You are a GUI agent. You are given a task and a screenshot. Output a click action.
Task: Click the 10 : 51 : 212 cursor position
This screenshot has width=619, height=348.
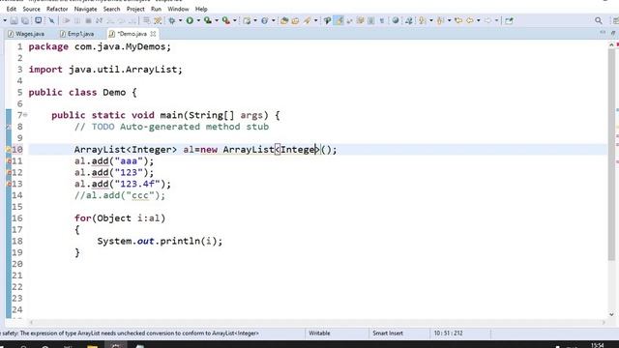448,333
